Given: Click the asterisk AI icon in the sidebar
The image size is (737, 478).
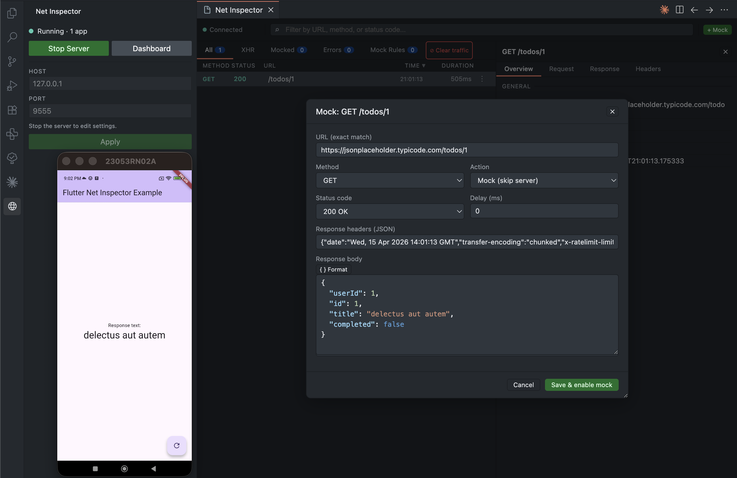Looking at the screenshot, I should [x=12, y=182].
